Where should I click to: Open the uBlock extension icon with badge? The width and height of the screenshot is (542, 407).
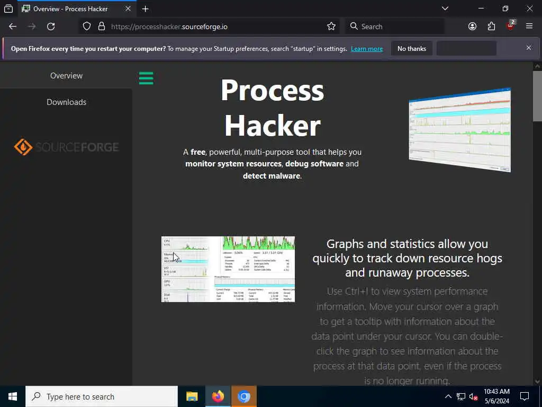point(511,25)
